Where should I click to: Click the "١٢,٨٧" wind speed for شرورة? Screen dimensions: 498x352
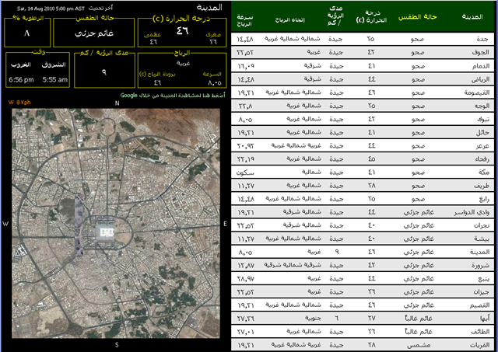(246, 266)
